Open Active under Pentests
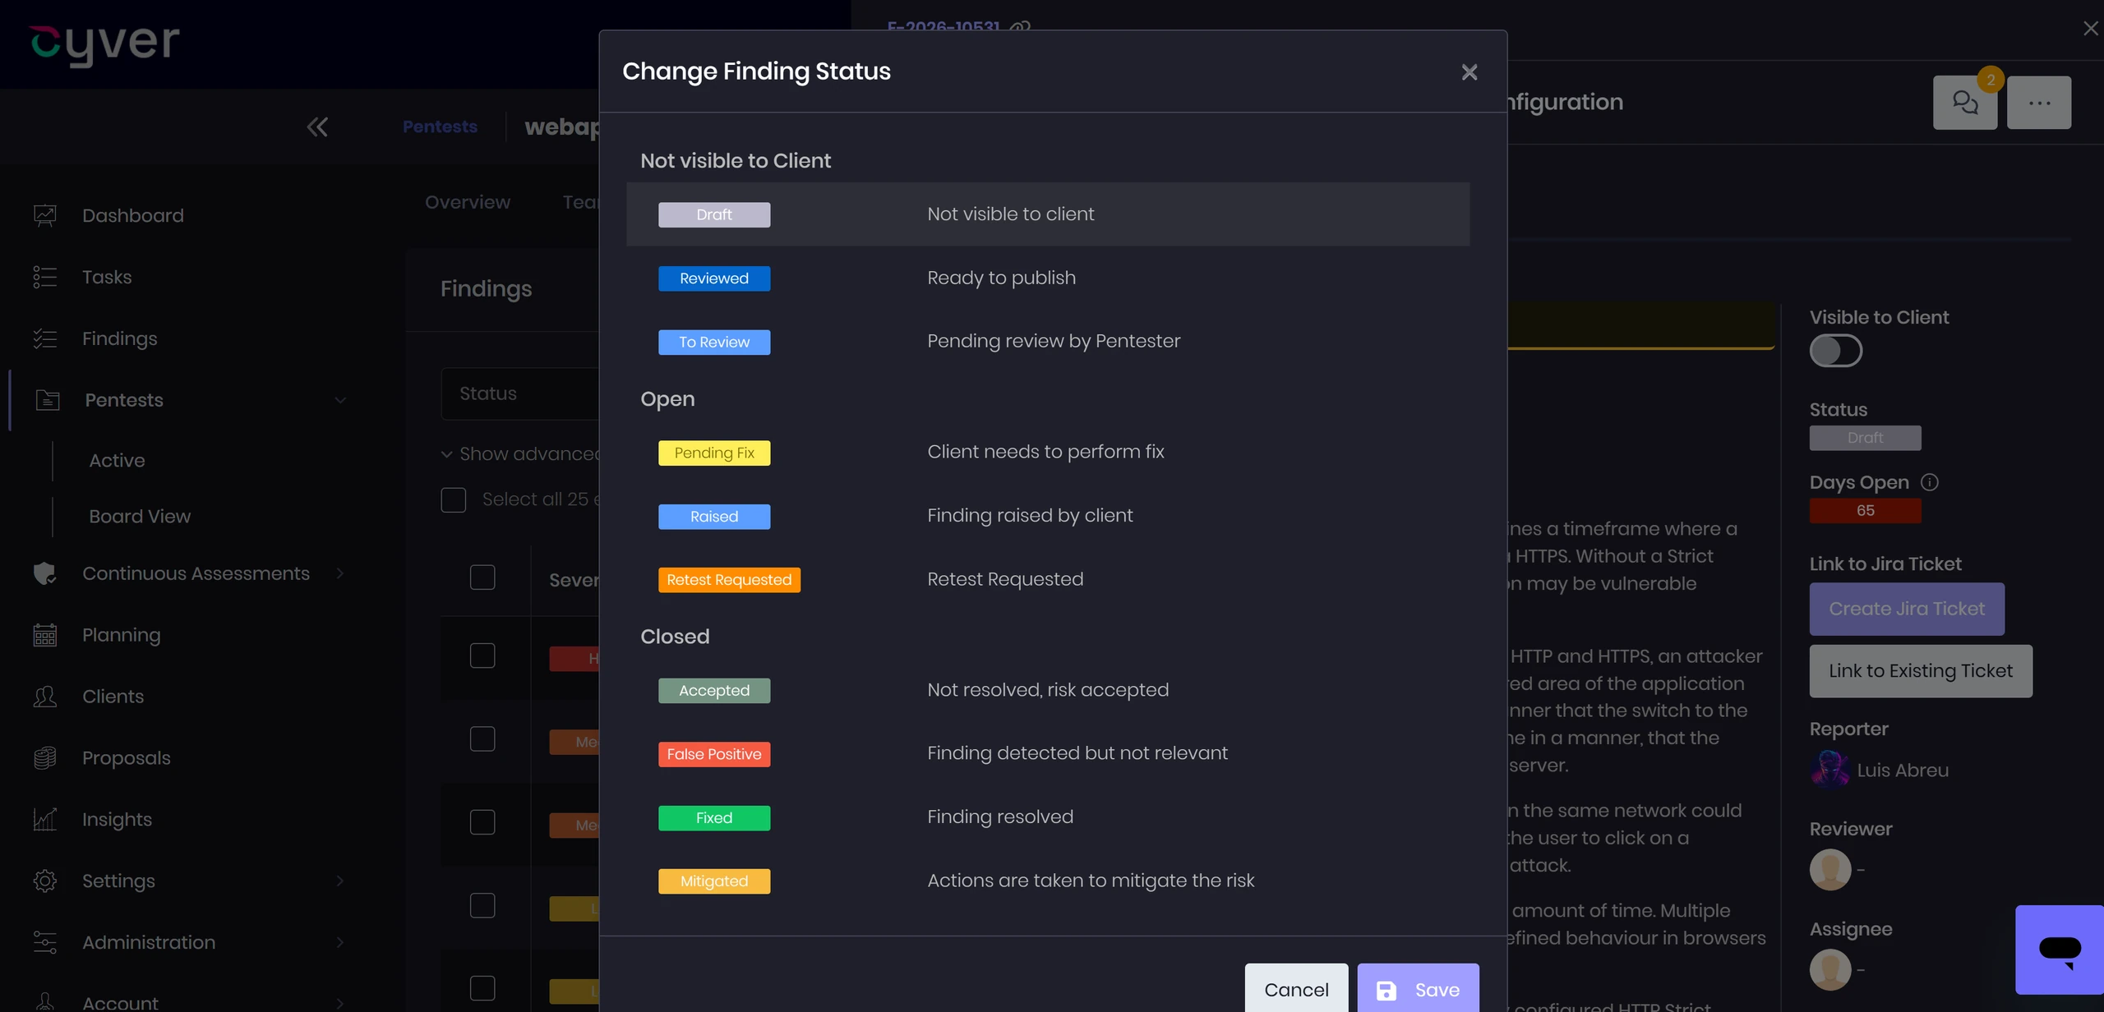Screen dimensions: 2104x1012 [117, 461]
